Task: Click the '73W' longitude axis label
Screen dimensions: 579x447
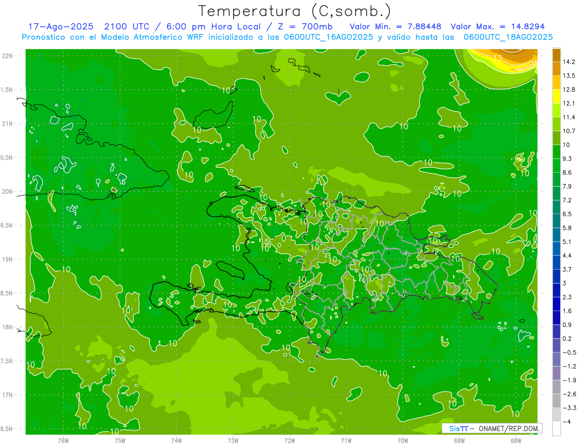Action: pyautogui.click(x=233, y=441)
